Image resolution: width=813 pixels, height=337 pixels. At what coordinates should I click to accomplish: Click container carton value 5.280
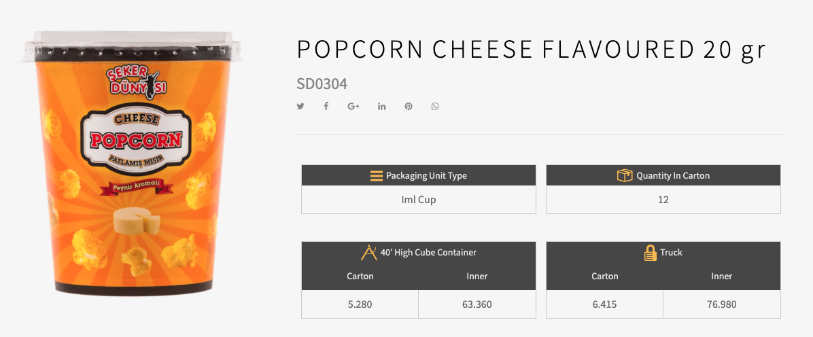coord(360,304)
